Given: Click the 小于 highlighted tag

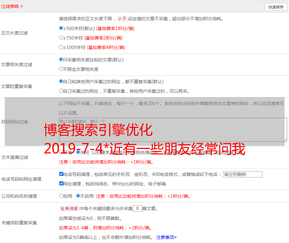Looking at the screenshot, I should [x=122, y=19].
